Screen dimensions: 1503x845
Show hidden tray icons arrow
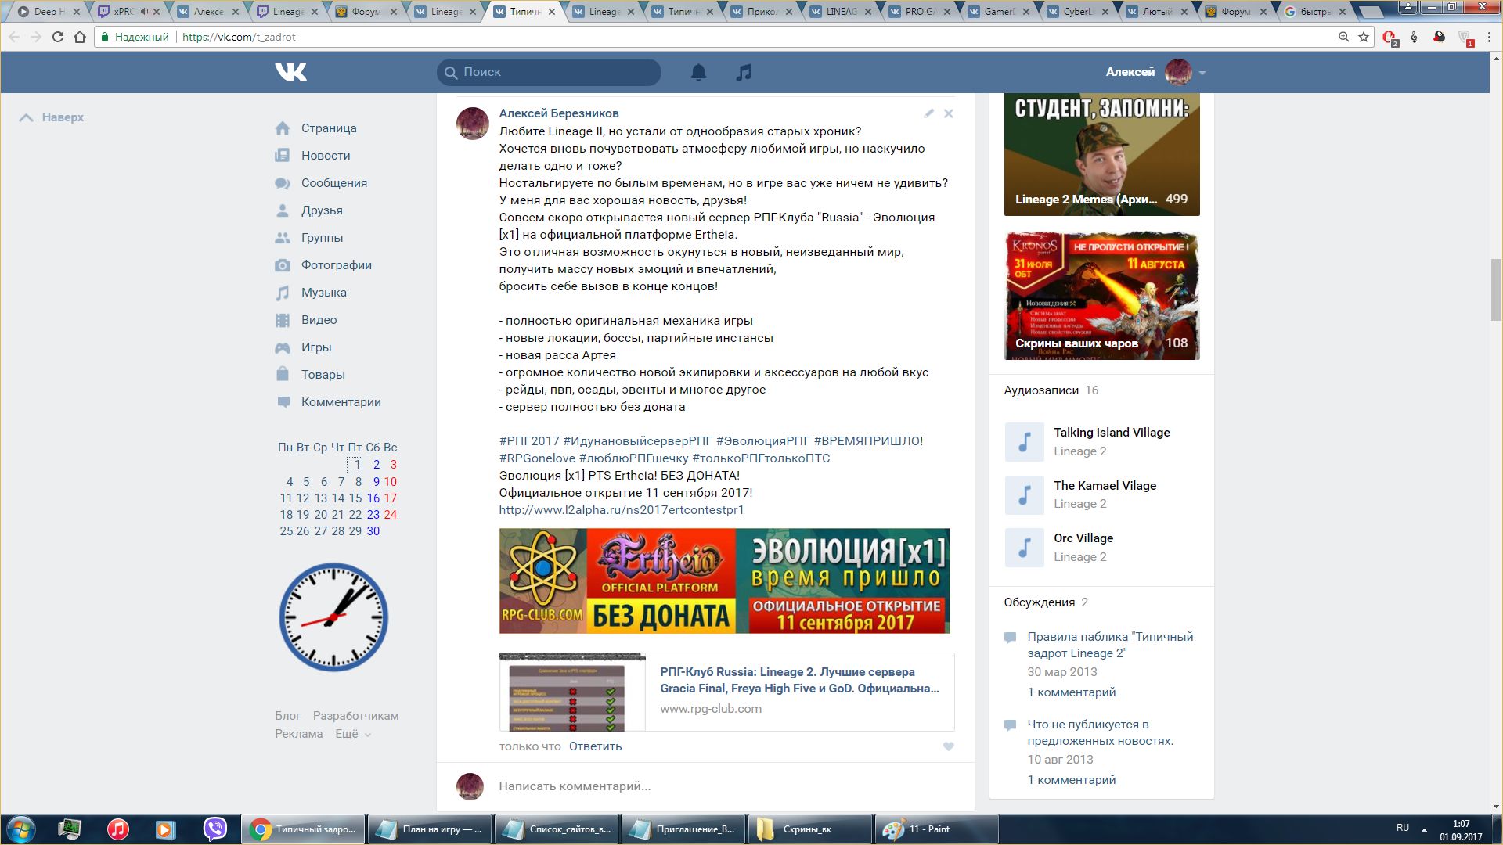pyautogui.click(x=1425, y=829)
